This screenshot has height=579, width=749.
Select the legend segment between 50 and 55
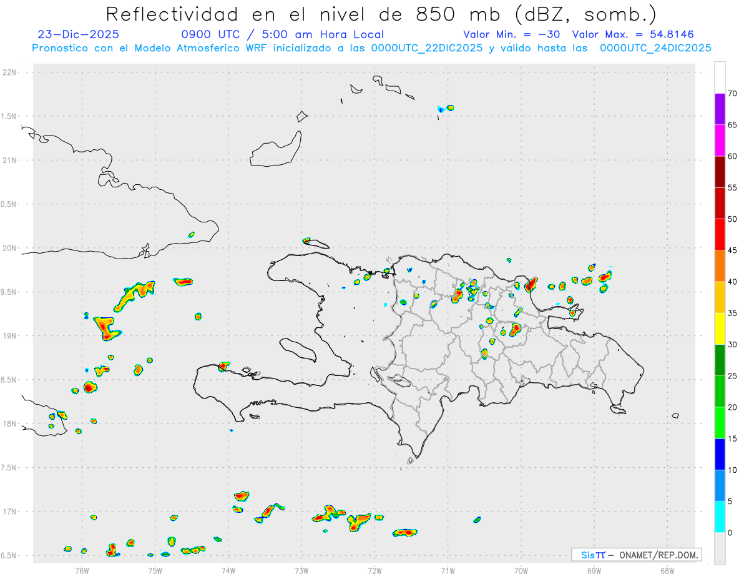[720, 203]
